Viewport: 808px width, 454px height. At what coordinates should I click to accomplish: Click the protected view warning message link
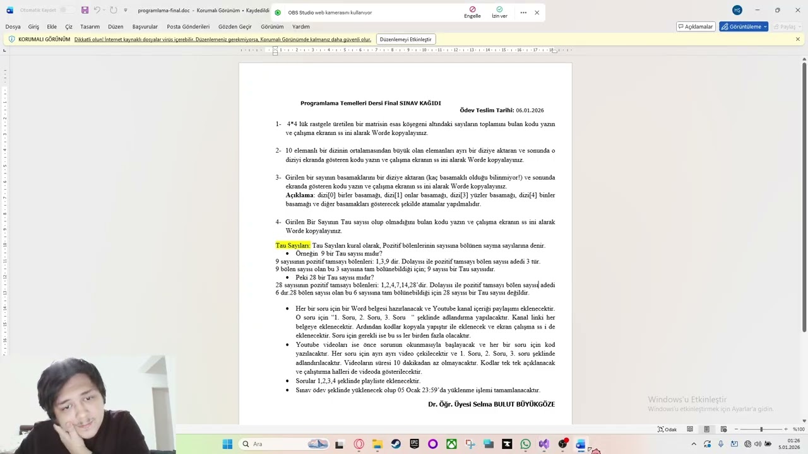223,39
